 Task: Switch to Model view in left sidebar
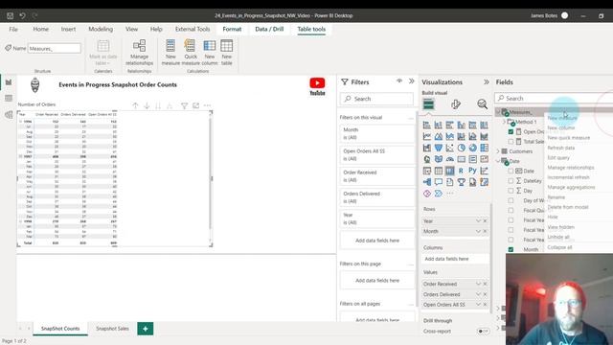tap(9, 115)
